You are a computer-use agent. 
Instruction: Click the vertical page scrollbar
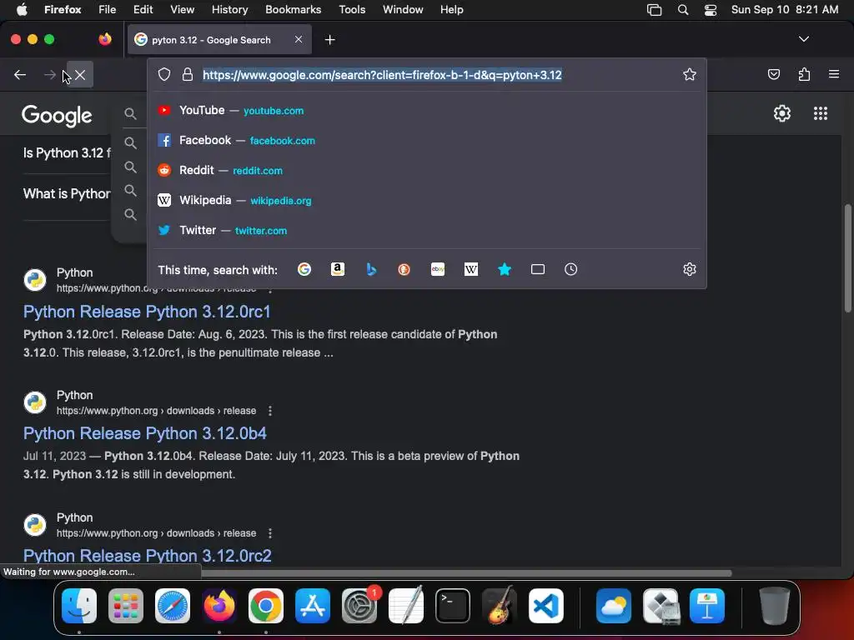(x=847, y=258)
